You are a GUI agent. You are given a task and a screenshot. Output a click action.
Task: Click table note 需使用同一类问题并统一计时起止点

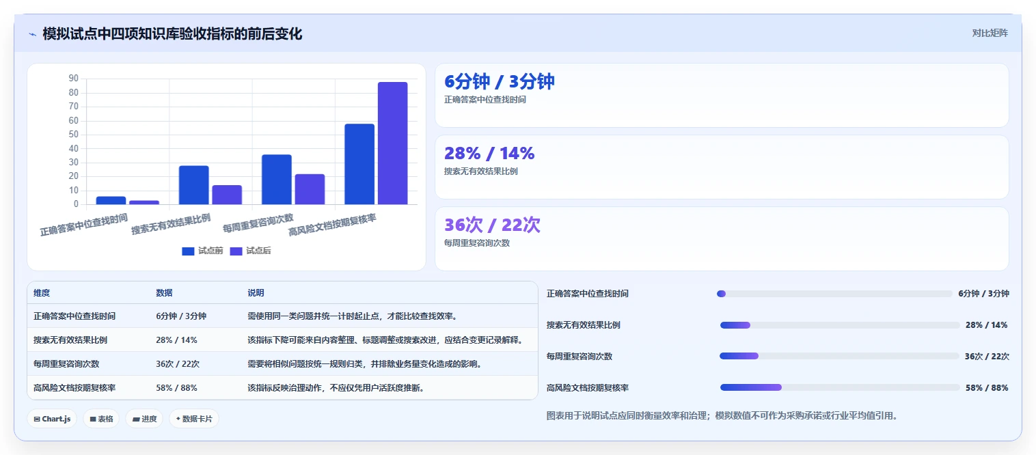pos(352,316)
